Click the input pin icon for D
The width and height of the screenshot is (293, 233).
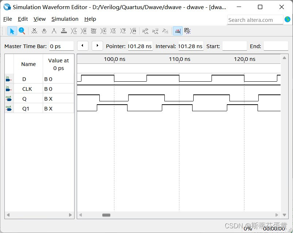8,79
